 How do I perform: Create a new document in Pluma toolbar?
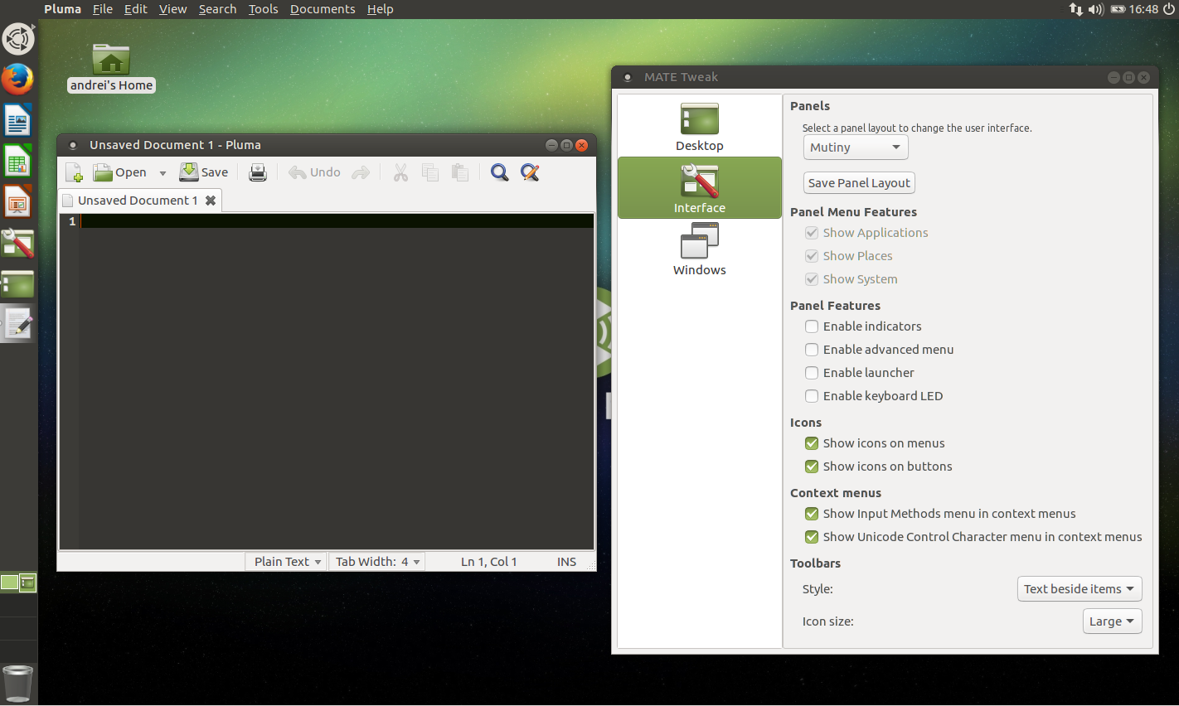[74, 172]
